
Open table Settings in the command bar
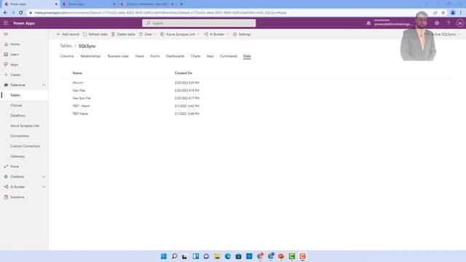(x=242, y=34)
